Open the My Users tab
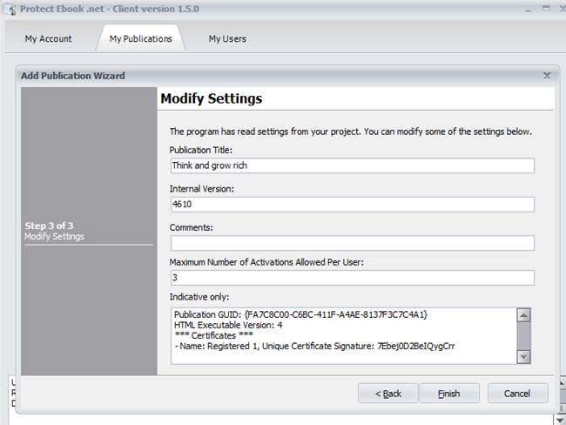Viewport: 566px width, 425px height. [x=227, y=38]
